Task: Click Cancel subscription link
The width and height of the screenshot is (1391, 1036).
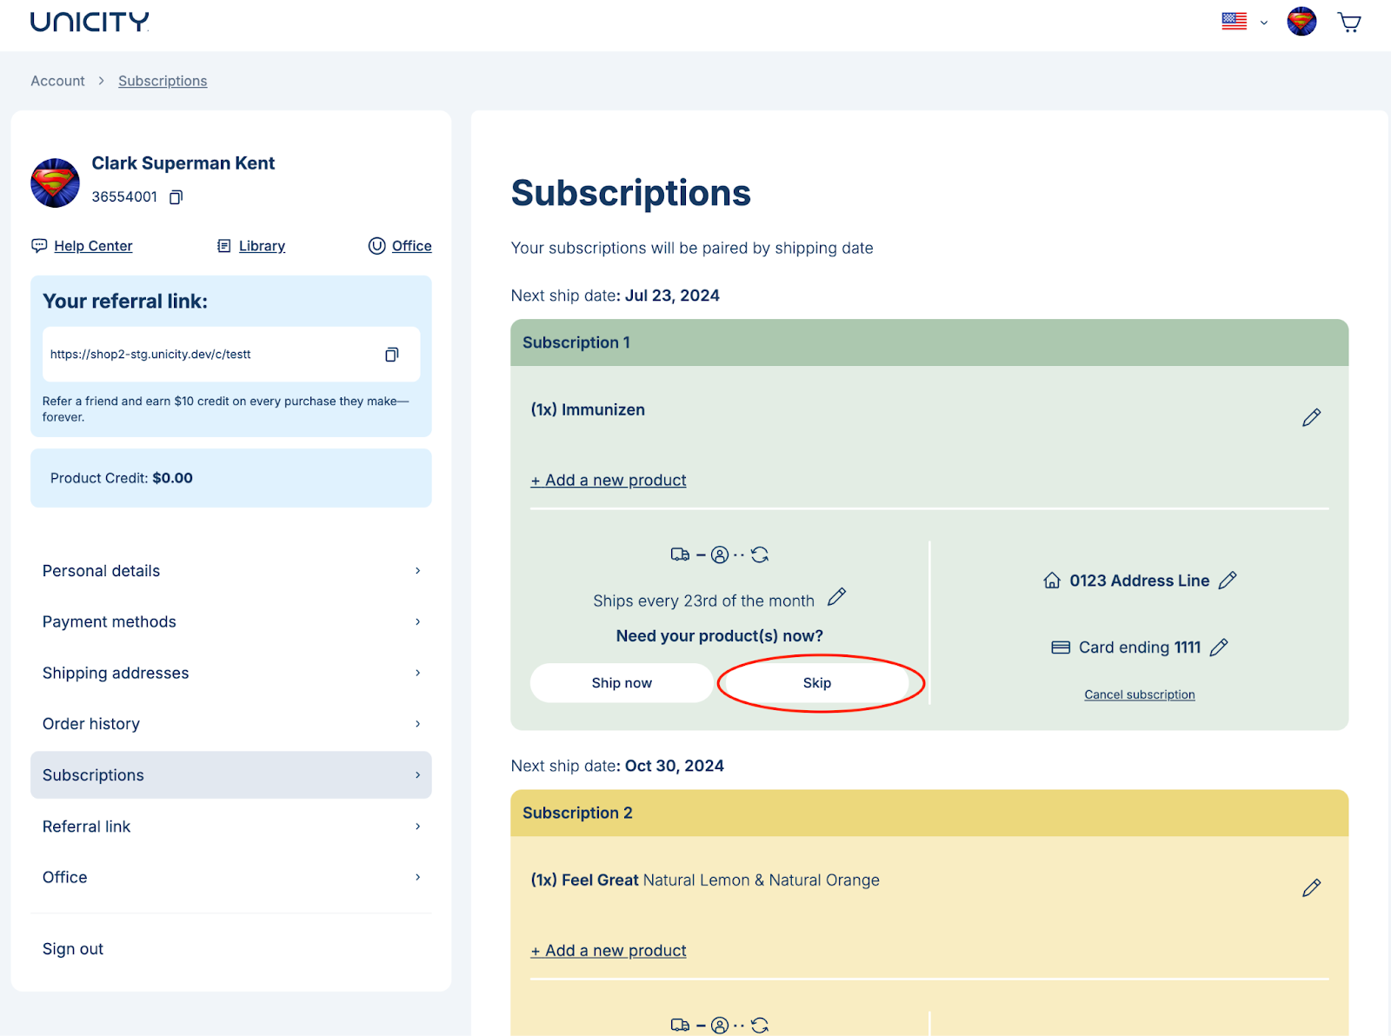Action: click(1139, 694)
